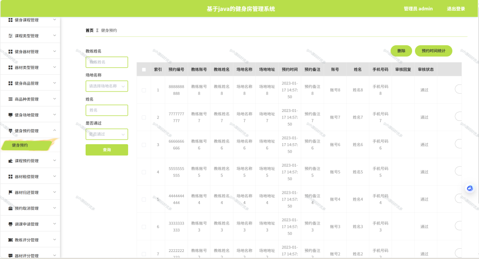Image resolution: width=479 pixels, height=259 pixels.
Task: Go to 首页 in the breadcrumb
Action: tap(89, 30)
